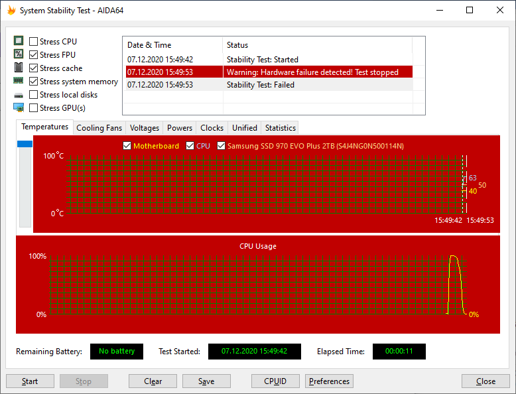Hide the Motherboard temperature graph line
Image resolution: width=516 pixels, height=394 pixels.
(x=127, y=146)
